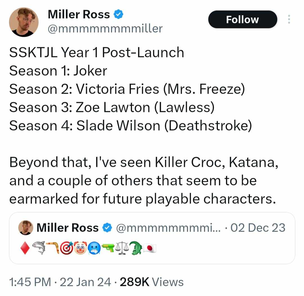Viewport: 304px width, 296px height.
Task: Open the @mmmmmmmmiller handle under the name
Action: 105,29
